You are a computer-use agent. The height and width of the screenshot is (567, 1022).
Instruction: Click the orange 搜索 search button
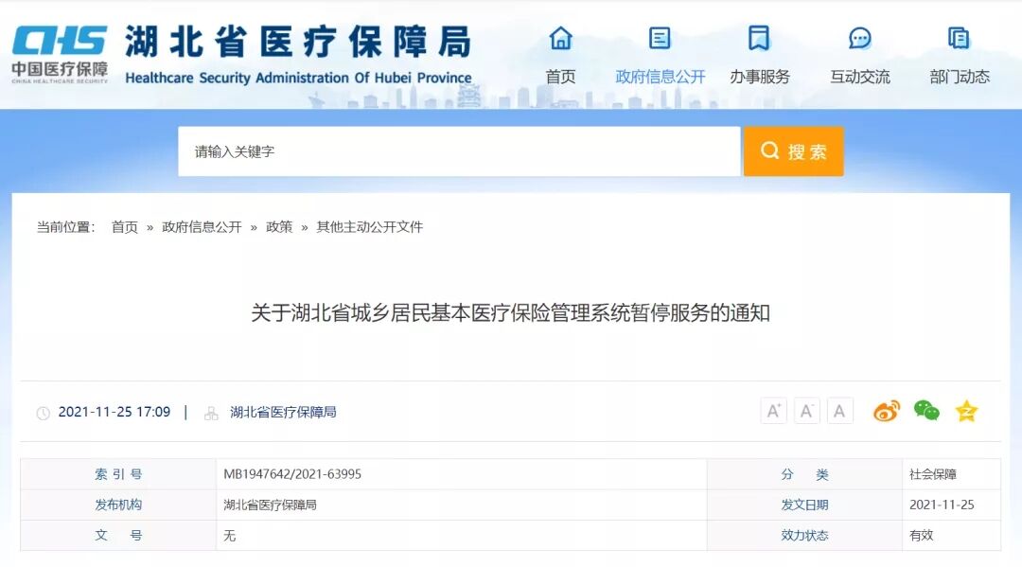(793, 151)
